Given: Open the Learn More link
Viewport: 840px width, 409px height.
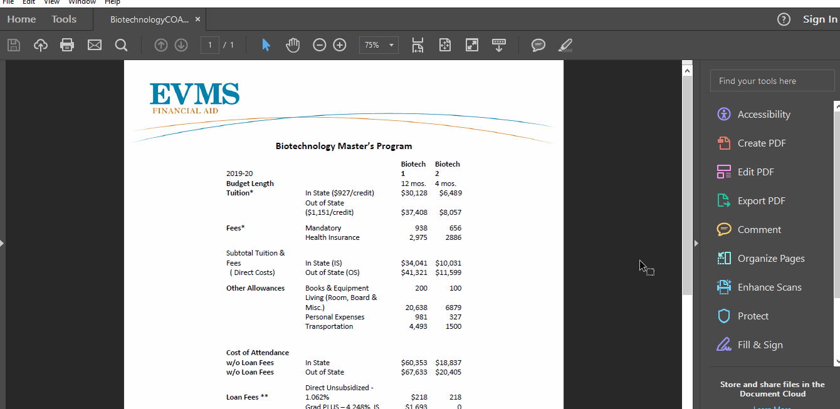Looking at the screenshot, I should pos(772,406).
